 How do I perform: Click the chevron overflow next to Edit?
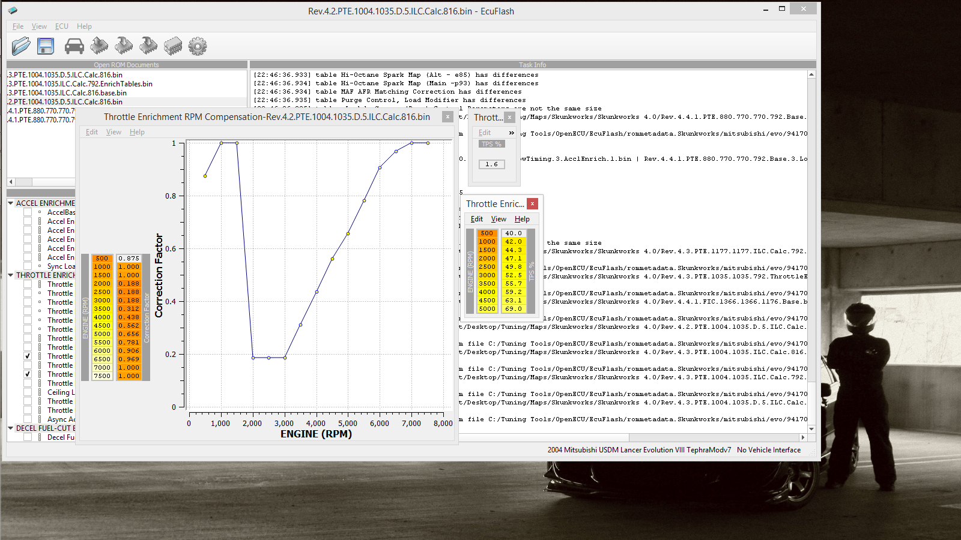click(x=512, y=133)
